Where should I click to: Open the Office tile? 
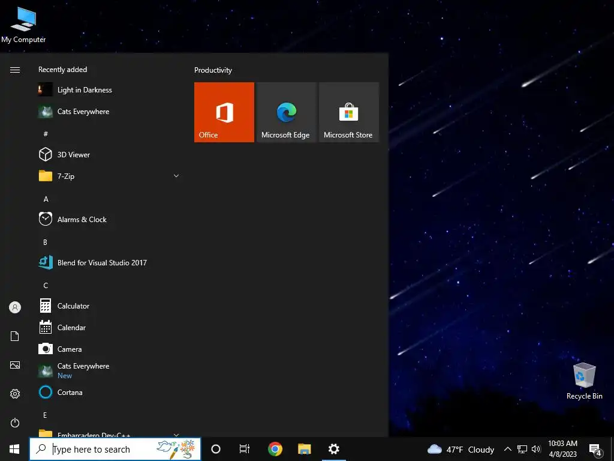point(224,112)
